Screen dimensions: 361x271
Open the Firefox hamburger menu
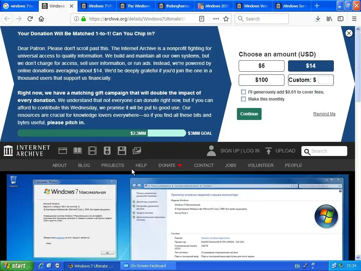click(x=354, y=19)
